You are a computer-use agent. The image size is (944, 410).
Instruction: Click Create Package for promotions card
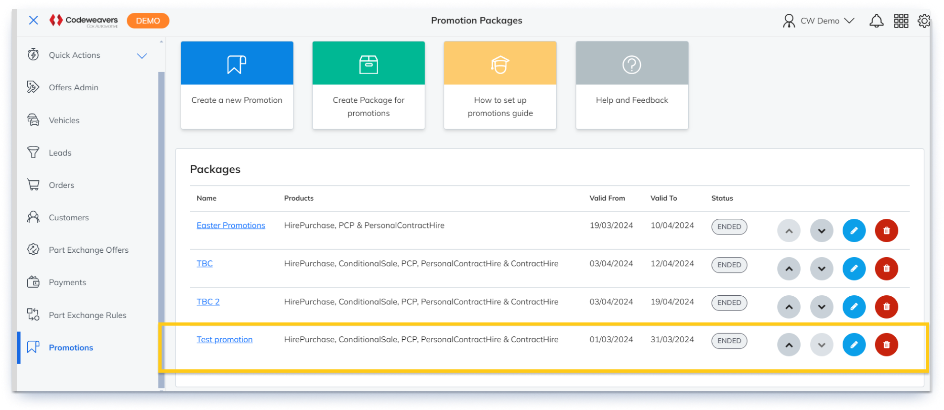(369, 85)
